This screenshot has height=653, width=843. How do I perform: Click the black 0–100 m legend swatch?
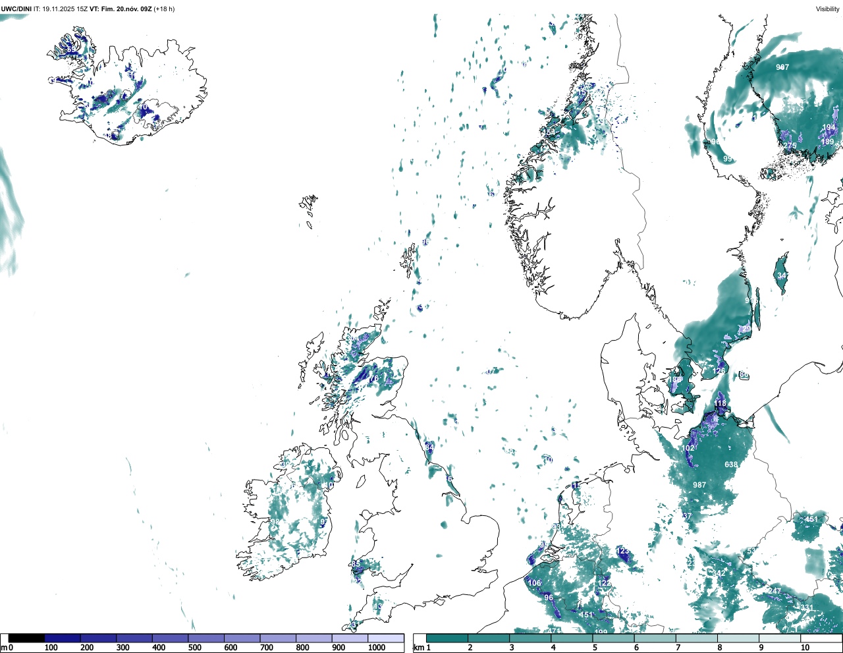click(x=26, y=638)
